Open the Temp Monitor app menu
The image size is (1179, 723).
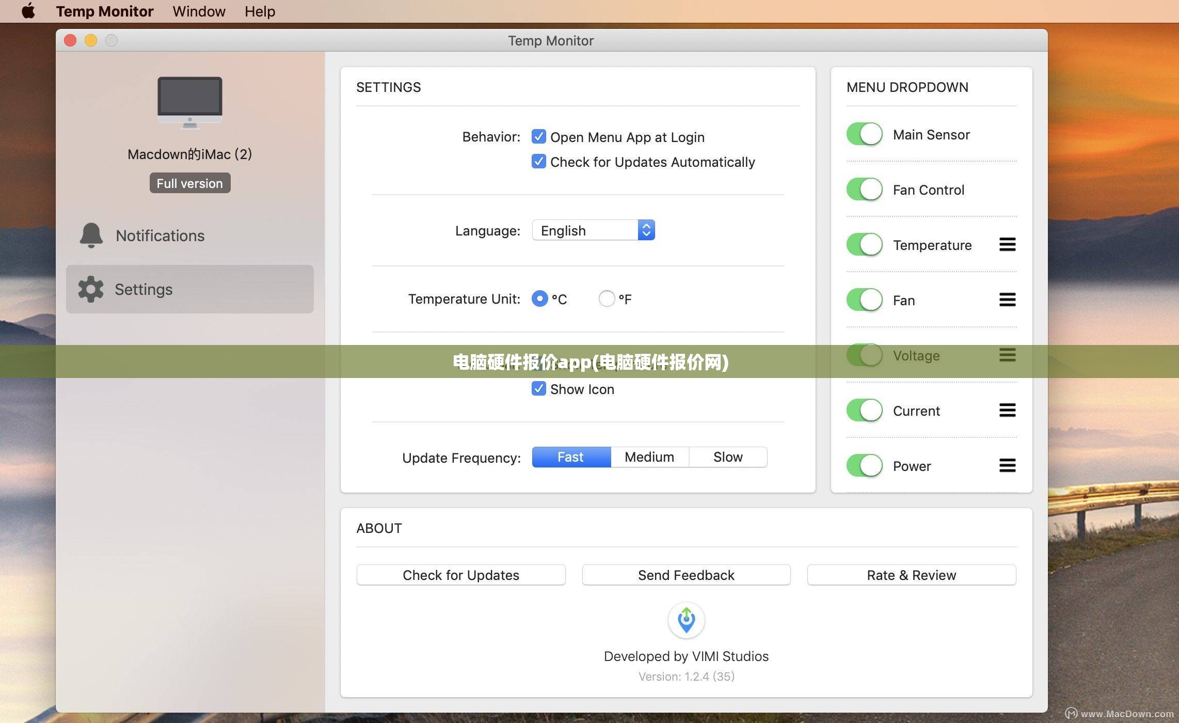pyautogui.click(x=105, y=11)
